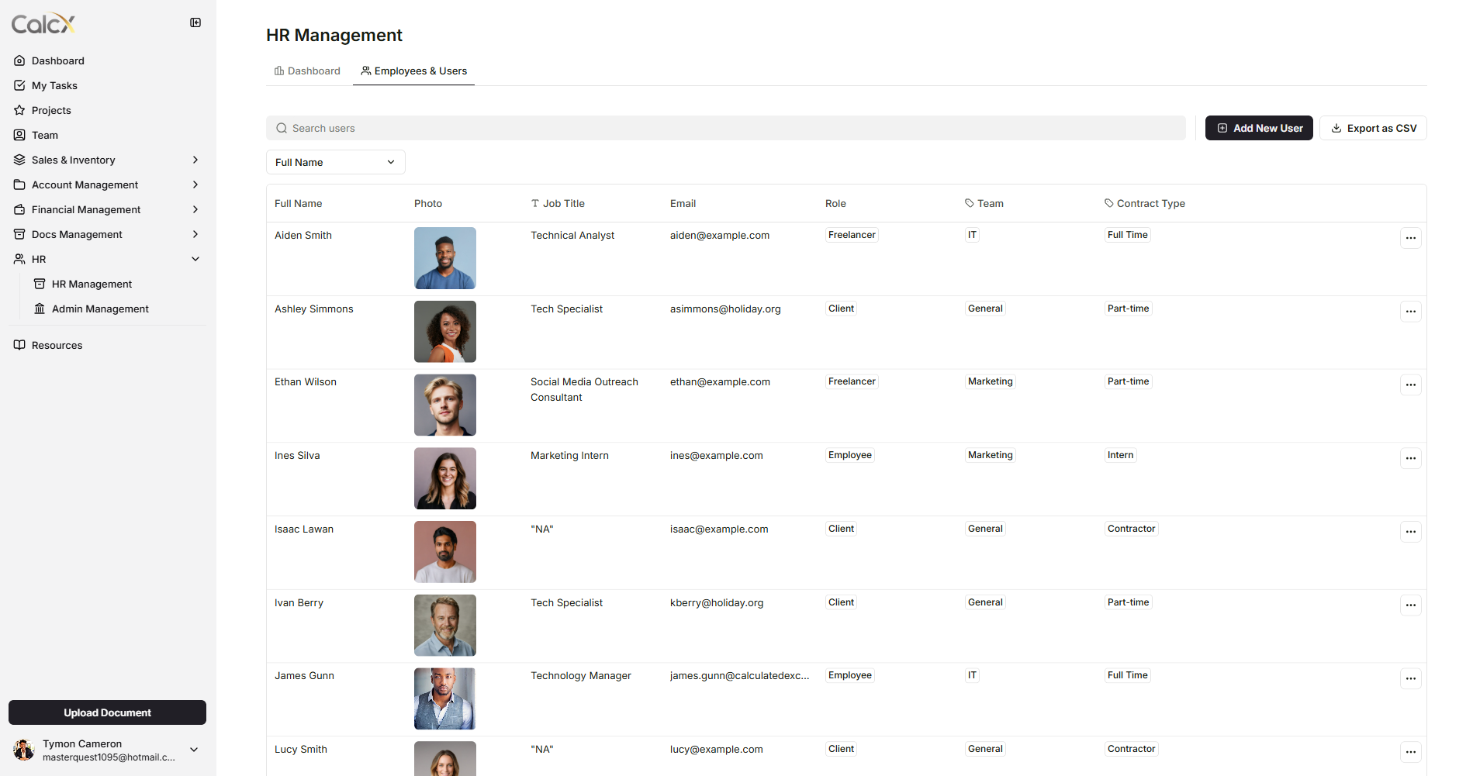The image size is (1473, 776).
Task: Click the Team sidebar icon
Action: [19, 135]
